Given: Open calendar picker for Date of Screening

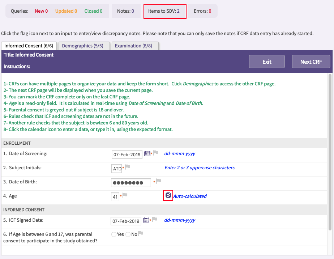Looking at the screenshot, I should pos(147,154).
